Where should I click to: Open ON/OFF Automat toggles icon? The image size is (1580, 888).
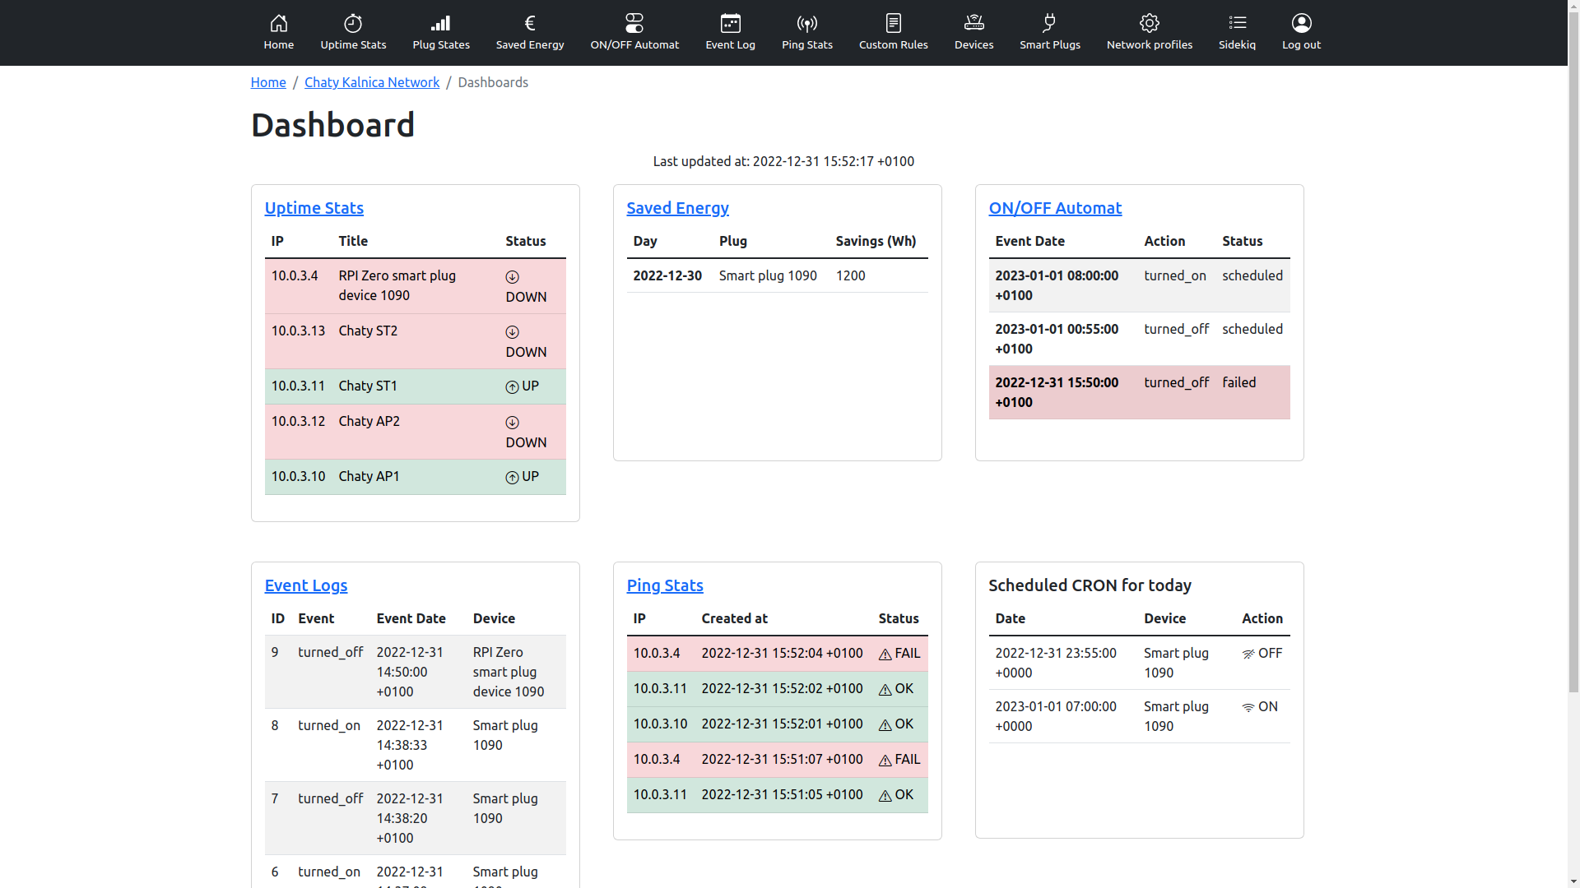(634, 23)
